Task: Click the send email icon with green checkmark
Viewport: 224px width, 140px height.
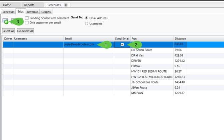Action: click(5, 21)
